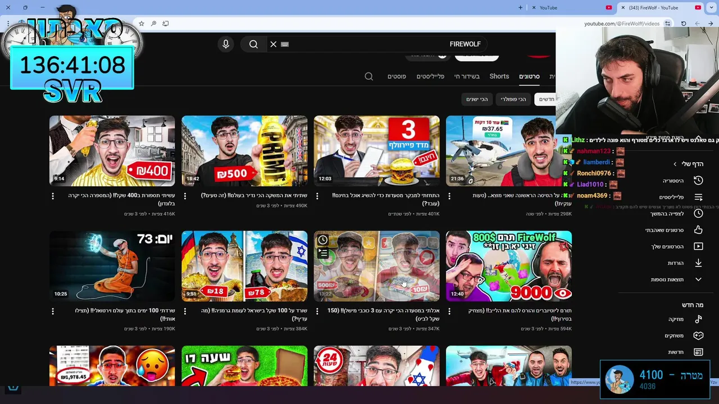Switch to the plain YouTube tab

click(x=573, y=8)
